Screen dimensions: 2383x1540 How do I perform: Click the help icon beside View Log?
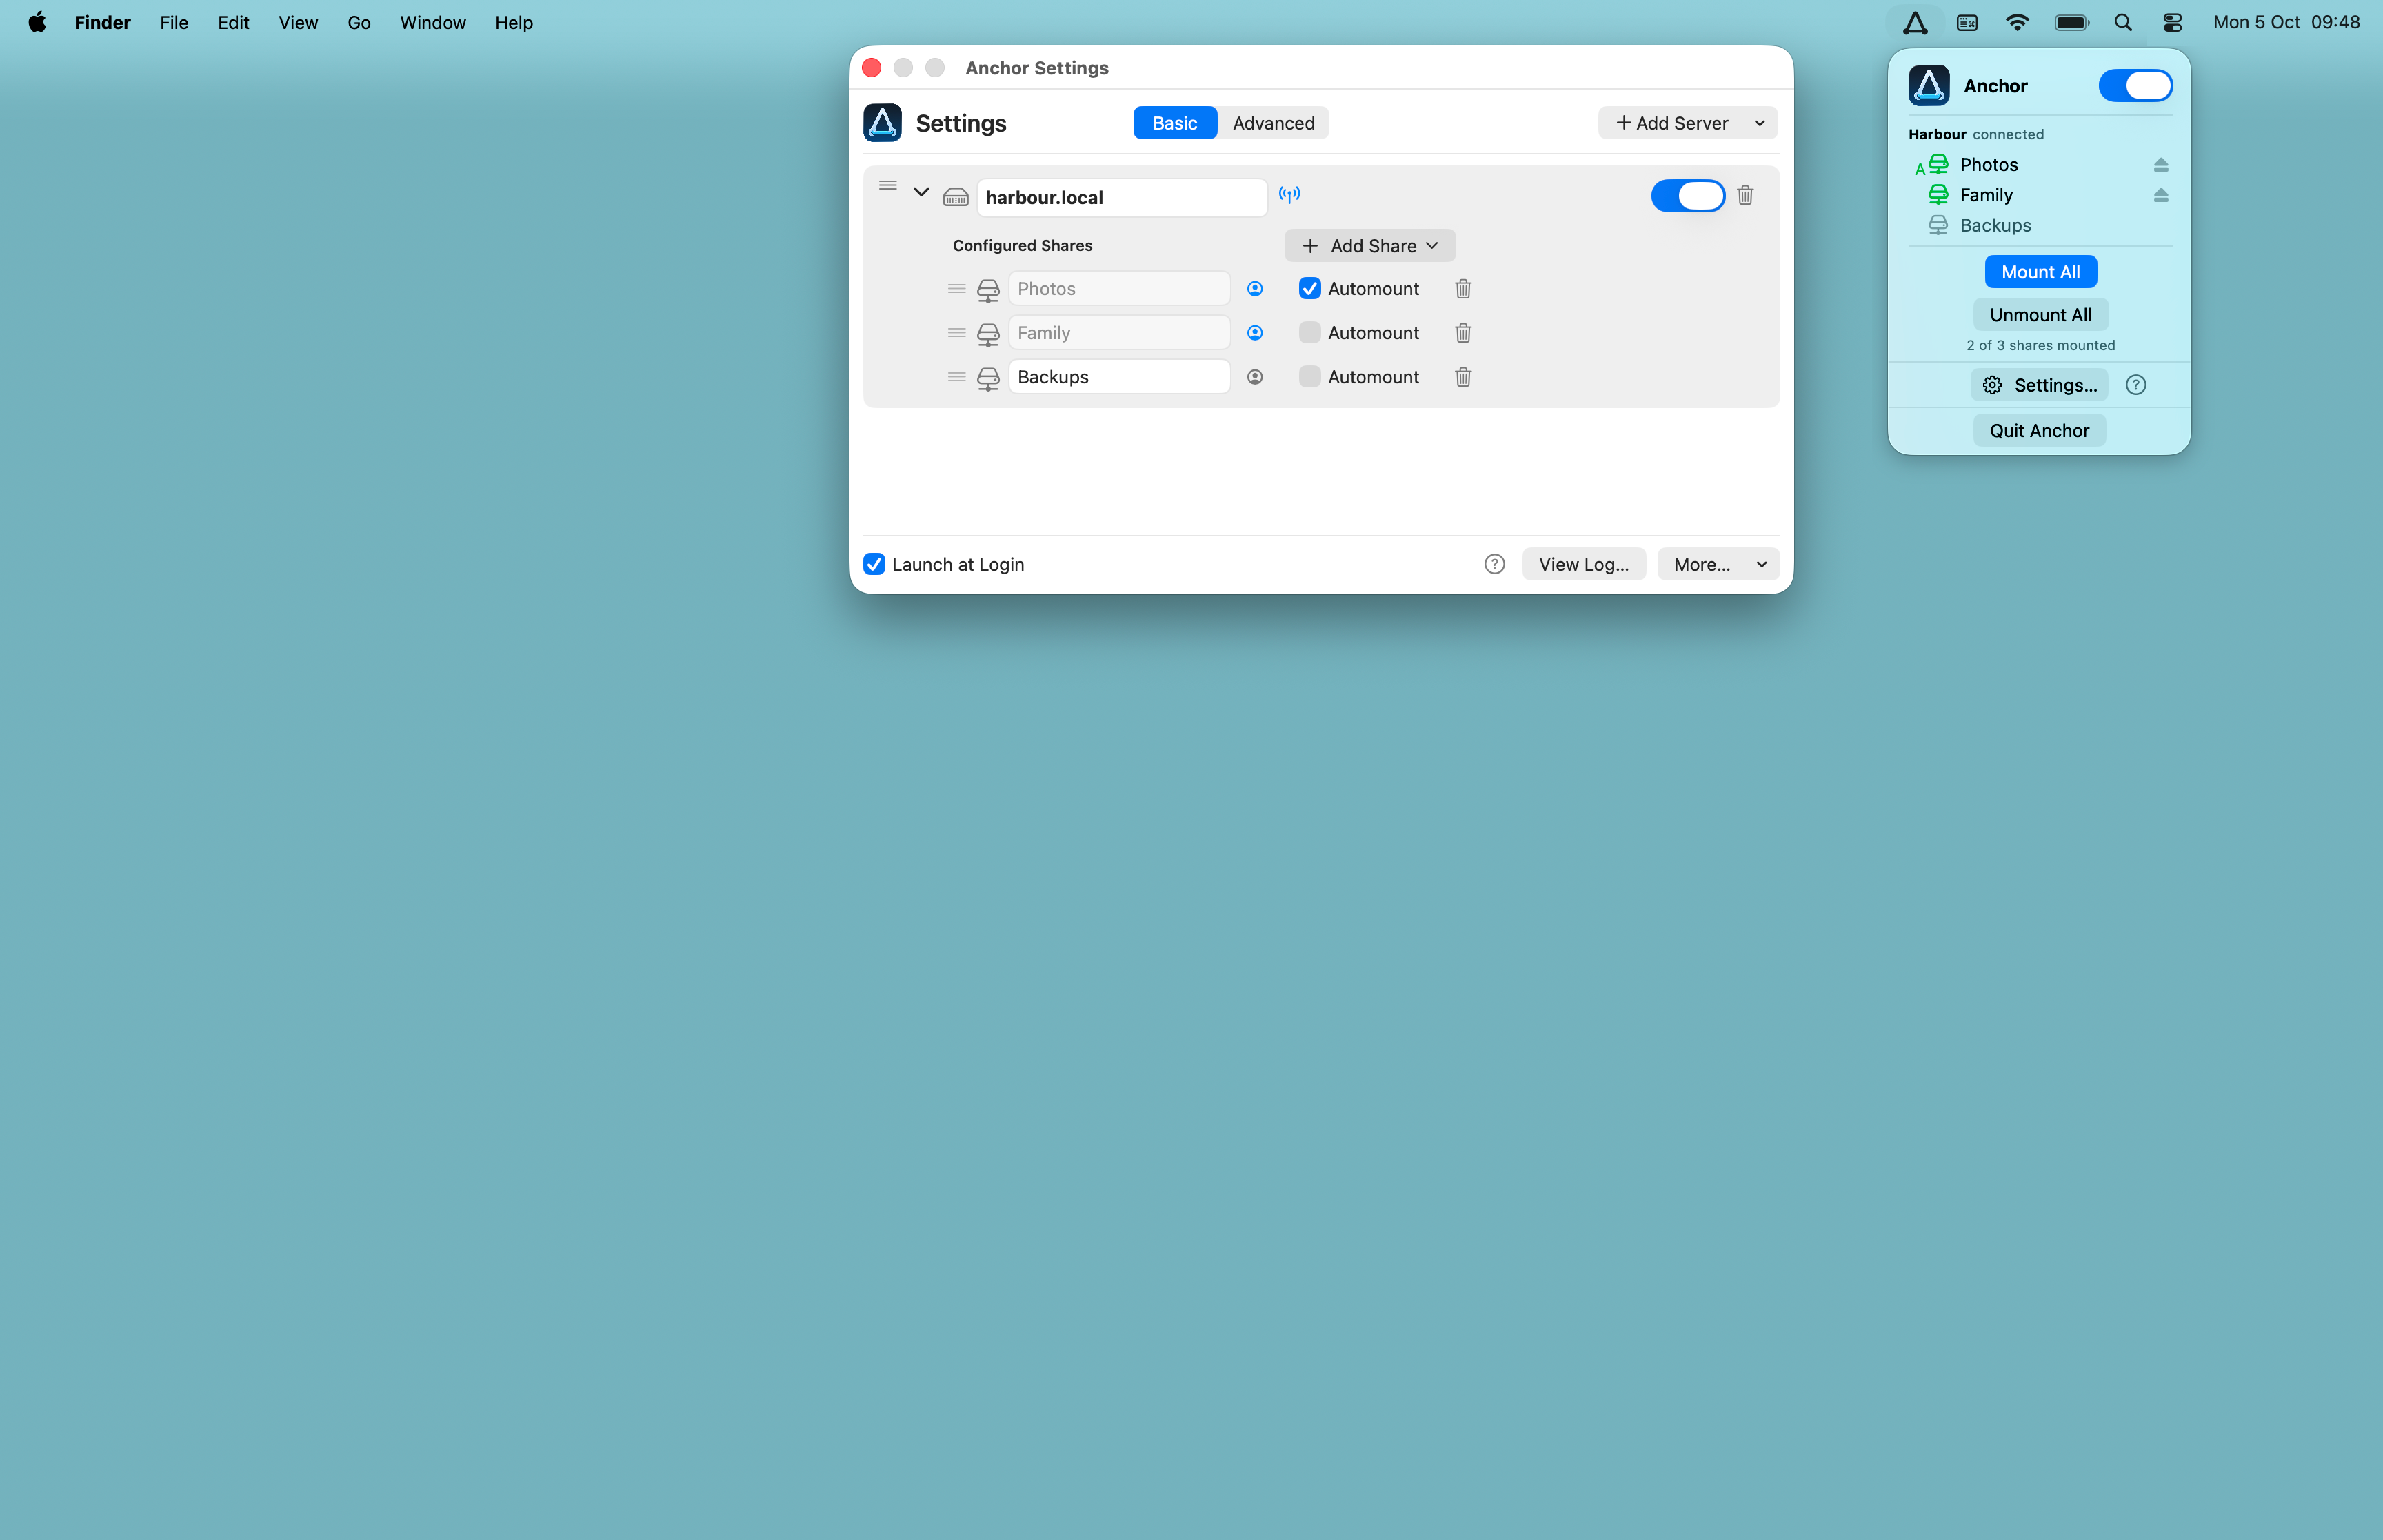click(1494, 564)
